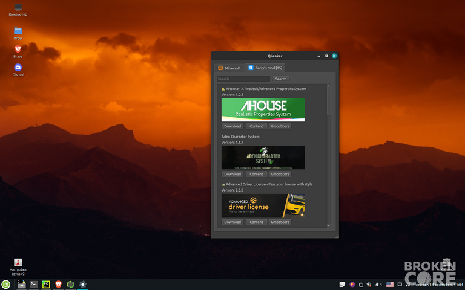Open the green refresh-arrows app in taskbar
This screenshot has height=290, width=465.
coord(71,285)
